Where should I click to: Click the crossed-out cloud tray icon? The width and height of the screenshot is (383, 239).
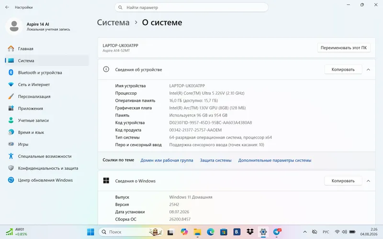(x=315, y=232)
